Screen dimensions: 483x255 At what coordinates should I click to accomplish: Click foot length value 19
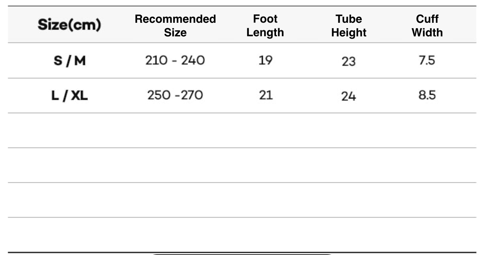[x=265, y=60]
